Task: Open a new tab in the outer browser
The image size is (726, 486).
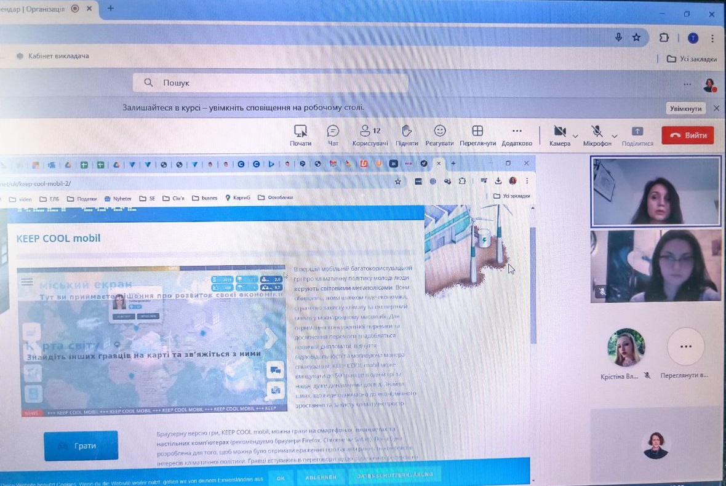Action: [x=111, y=9]
